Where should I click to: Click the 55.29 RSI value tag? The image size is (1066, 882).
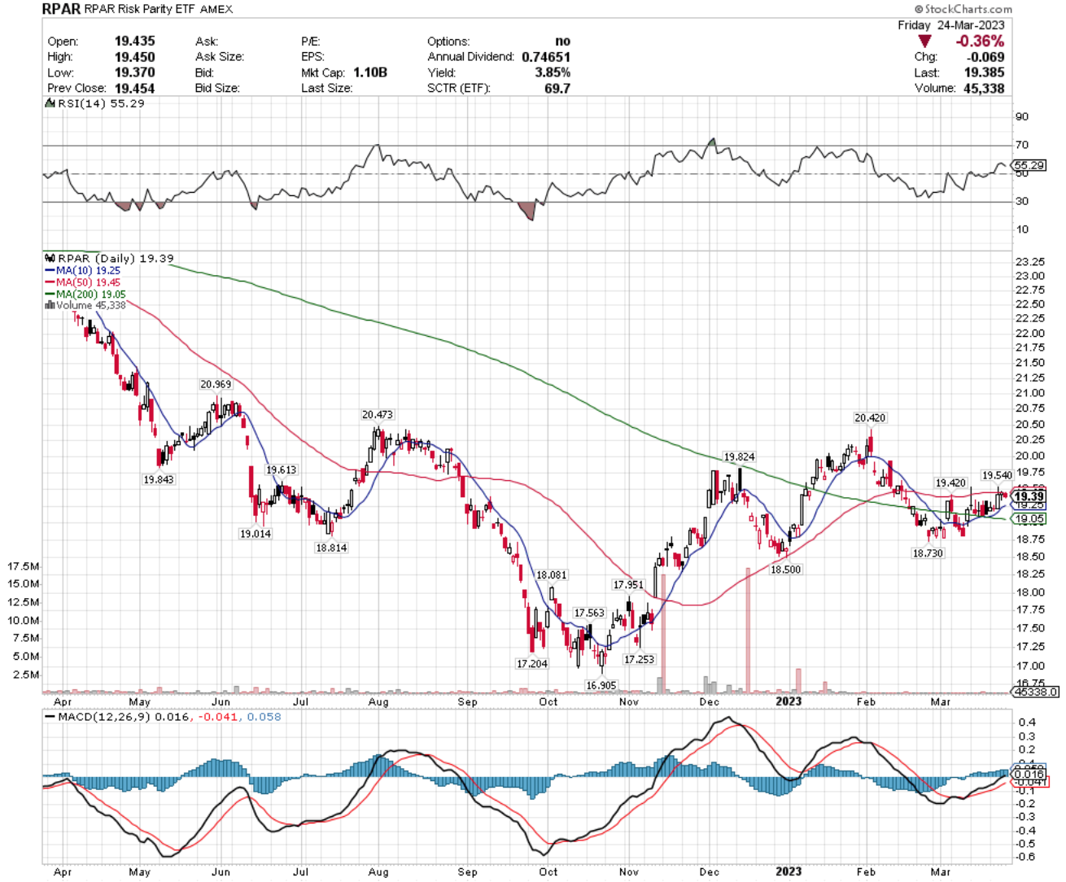(x=1029, y=165)
